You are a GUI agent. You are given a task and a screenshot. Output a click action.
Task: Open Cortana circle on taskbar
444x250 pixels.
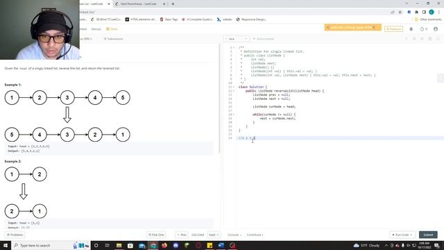click(x=96, y=245)
